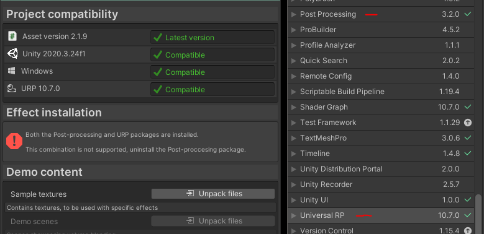The image size is (484, 234).
Task: Select Unity Recorder package row
Action: [x=381, y=184]
